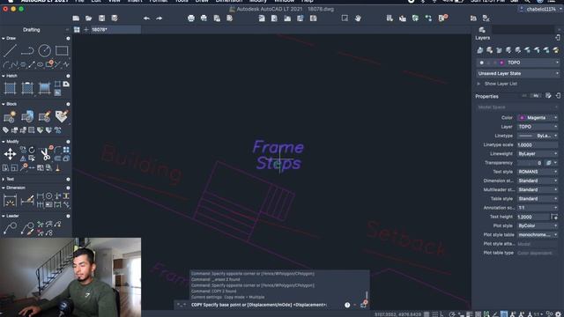Select the Multileader tool
This screenshot has height=317, width=564.
pos(10,228)
